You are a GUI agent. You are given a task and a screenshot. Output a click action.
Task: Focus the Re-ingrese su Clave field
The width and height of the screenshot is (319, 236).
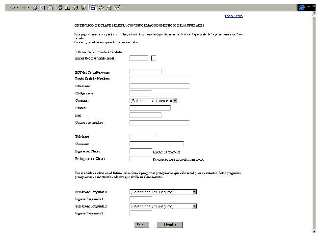click(140, 158)
